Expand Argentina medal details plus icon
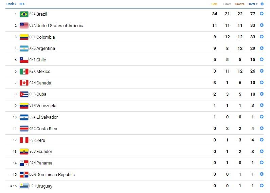 tap(262, 49)
